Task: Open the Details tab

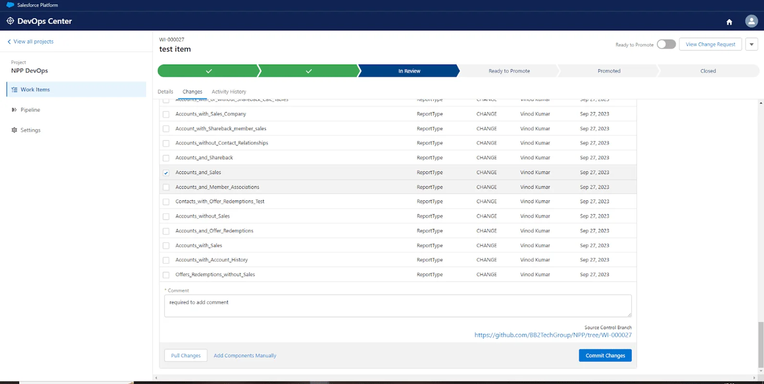Action: pos(165,92)
